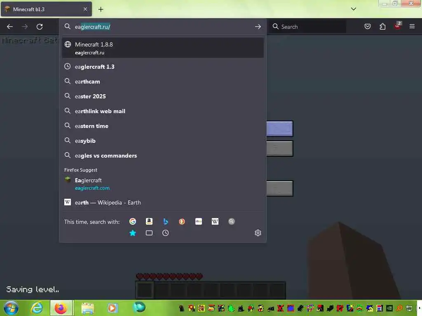Switch to the Minecraft b1.3 tab

coord(46,9)
